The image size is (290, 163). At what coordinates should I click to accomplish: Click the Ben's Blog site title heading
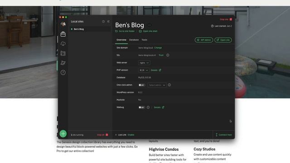coord(130,25)
